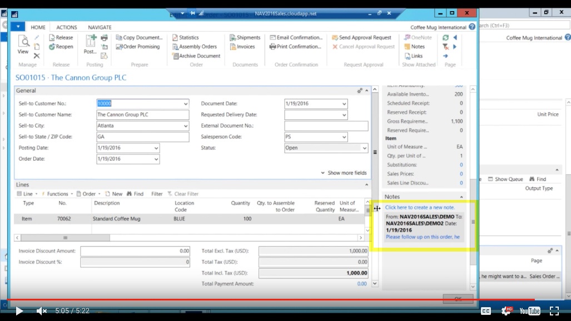Open Copy Document action
This screenshot has height=321, width=571.
point(139,37)
